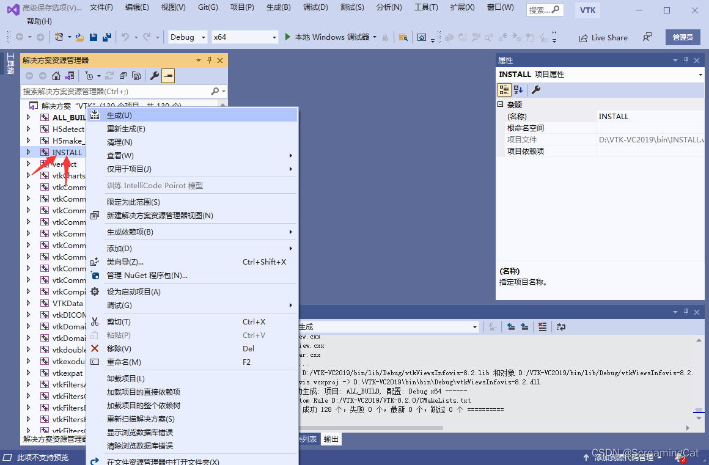Toggle pin on the 属性 window

686,60
